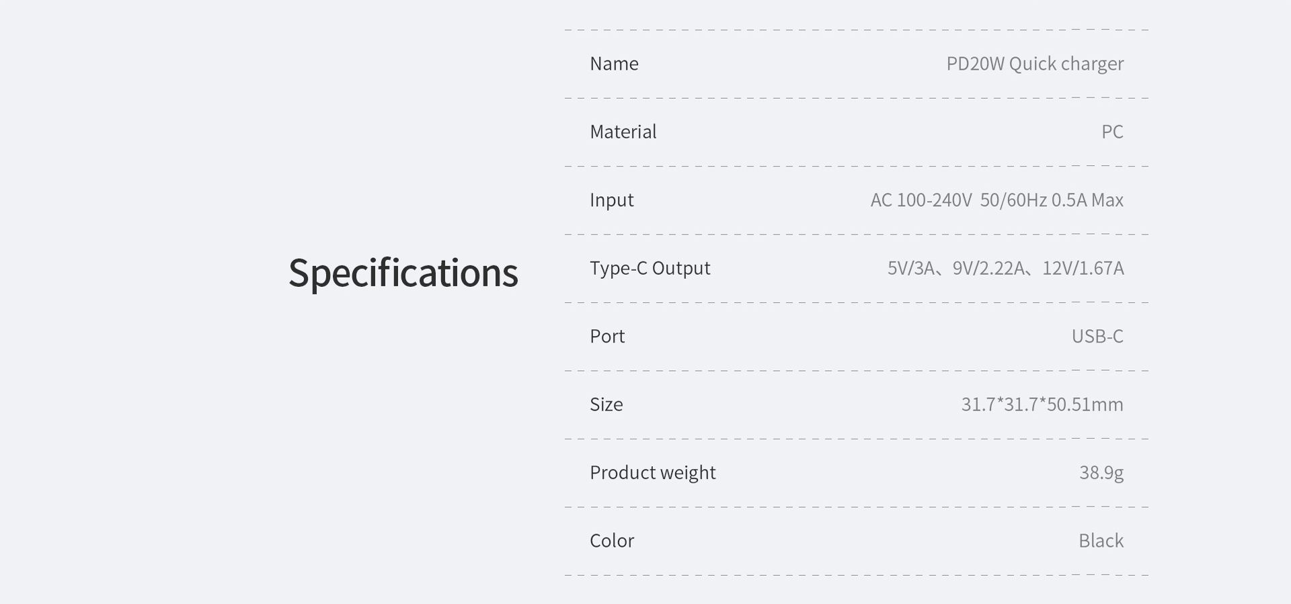Click the 12V/1.67A output value
This screenshot has height=604, width=1291.
coord(1083,269)
